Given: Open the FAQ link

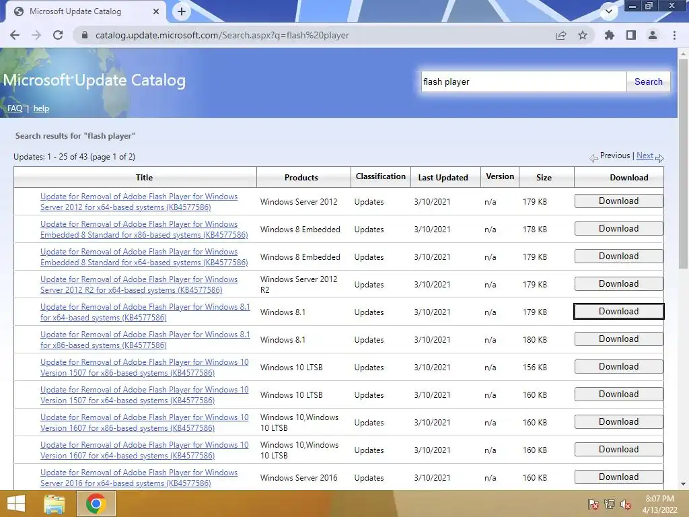Looking at the screenshot, I should point(15,108).
